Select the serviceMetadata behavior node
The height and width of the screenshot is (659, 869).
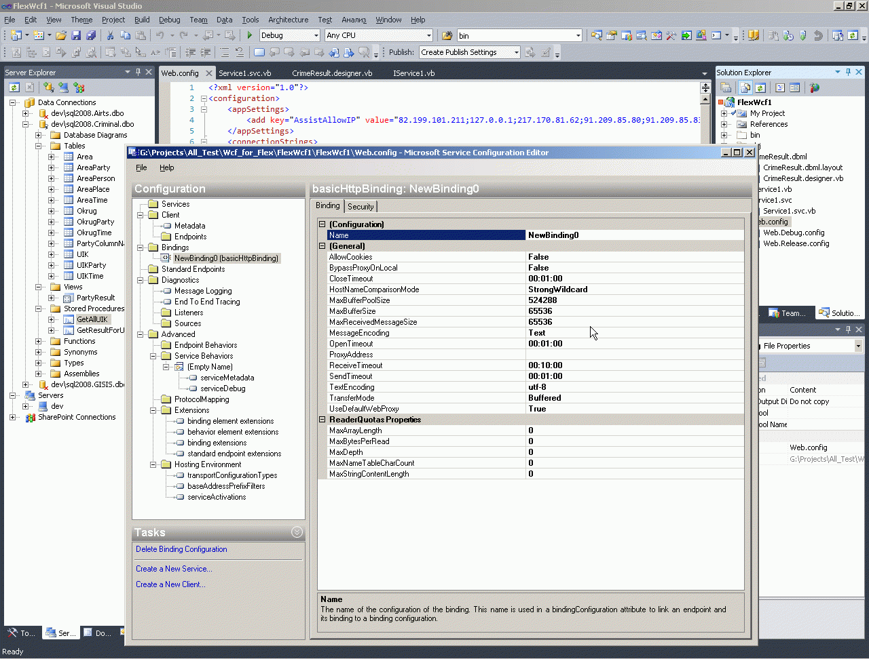227,378
